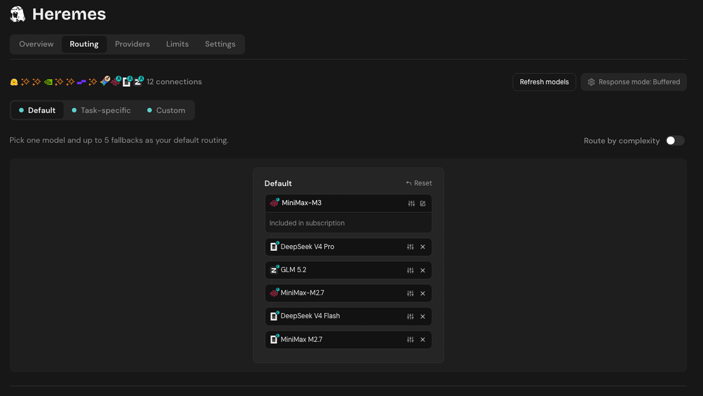Click the "12 connections" label
The width and height of the screenshot is (703, 396).
click(x=174, y=82)
